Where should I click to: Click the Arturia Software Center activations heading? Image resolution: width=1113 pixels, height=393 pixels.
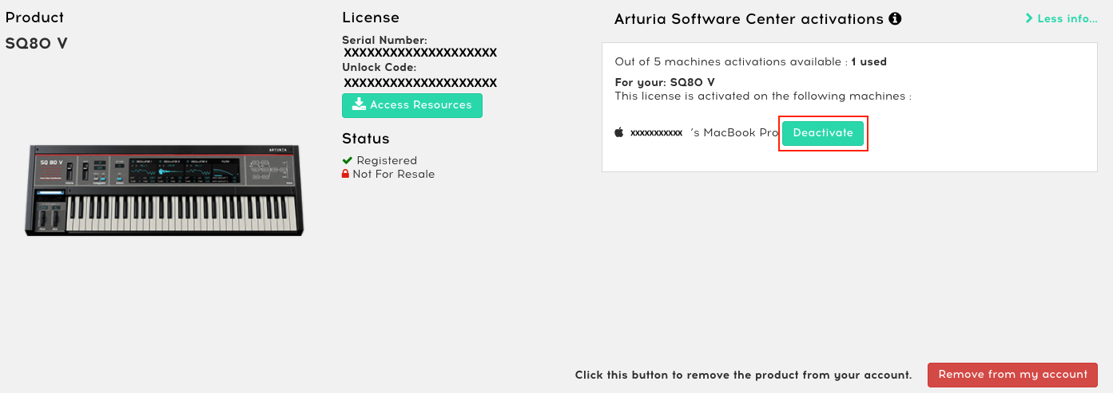[x=749, y=19]
